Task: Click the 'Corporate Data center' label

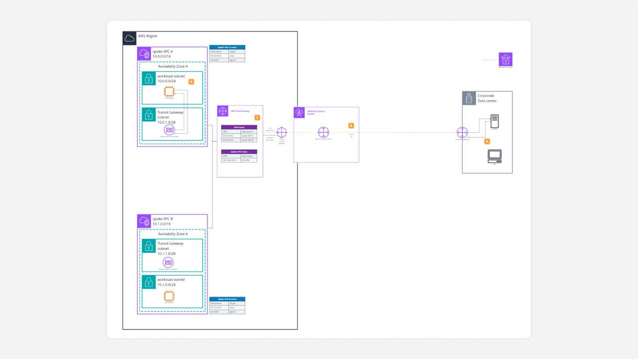Action: click(x=487, y=98)
